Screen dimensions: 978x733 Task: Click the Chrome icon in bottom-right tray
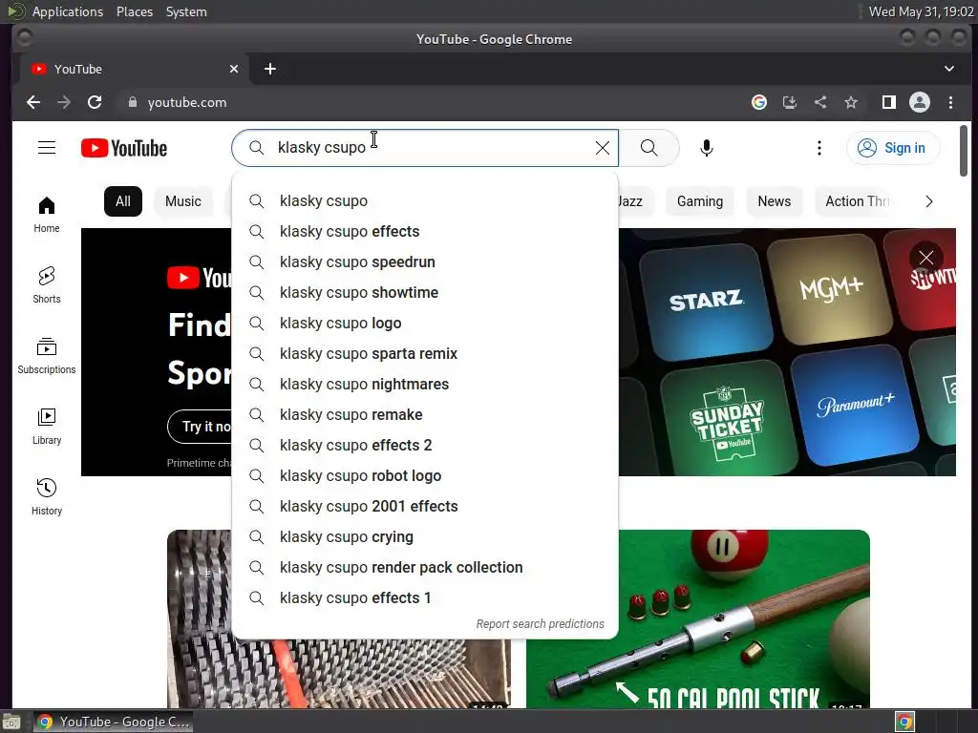[x=905, y=722]
